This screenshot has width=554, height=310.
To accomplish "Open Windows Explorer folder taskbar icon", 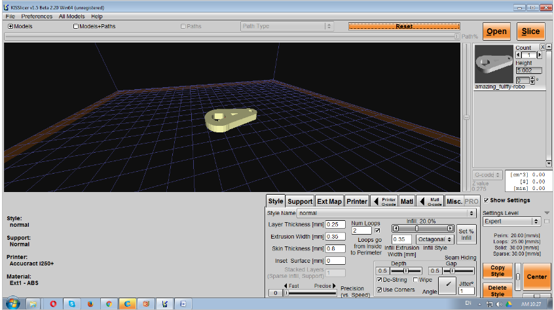I will [x=33, y=303].
